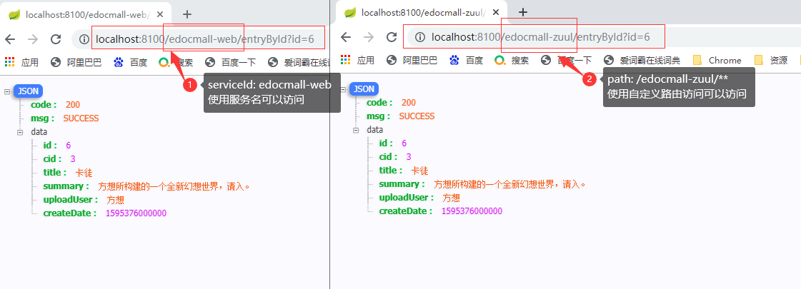Open new tab in left browser
This screenshot has height=289, width=801.
click(x=187, y=14)
